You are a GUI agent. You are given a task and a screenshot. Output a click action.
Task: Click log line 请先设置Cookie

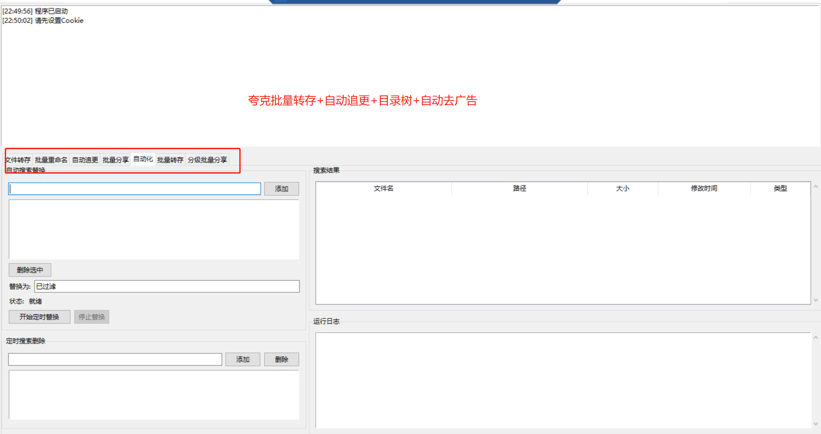click(x=43, y=21)
